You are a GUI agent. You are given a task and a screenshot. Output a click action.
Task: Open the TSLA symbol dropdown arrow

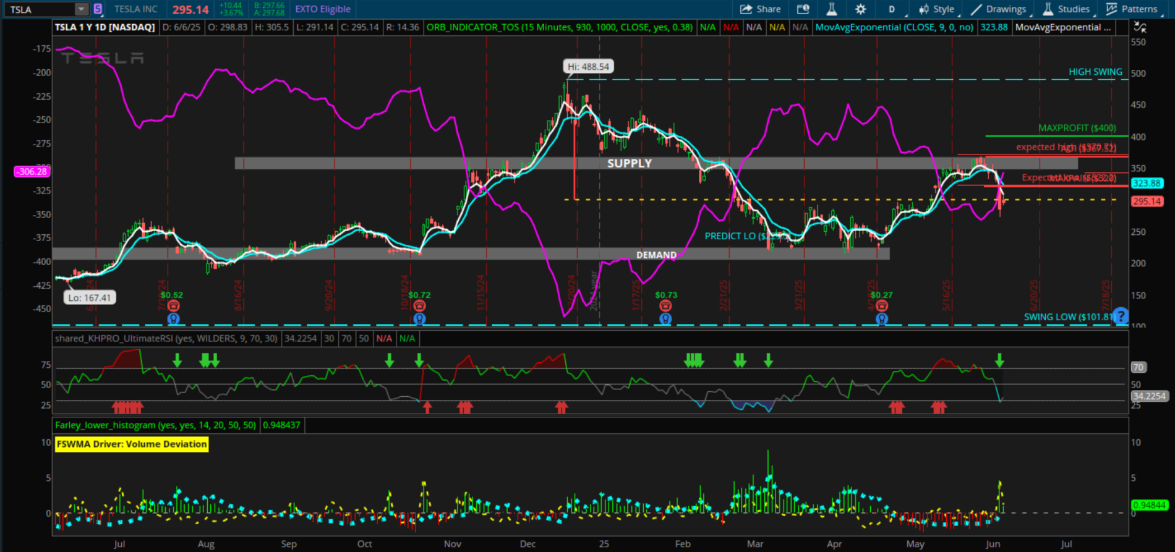81,9
